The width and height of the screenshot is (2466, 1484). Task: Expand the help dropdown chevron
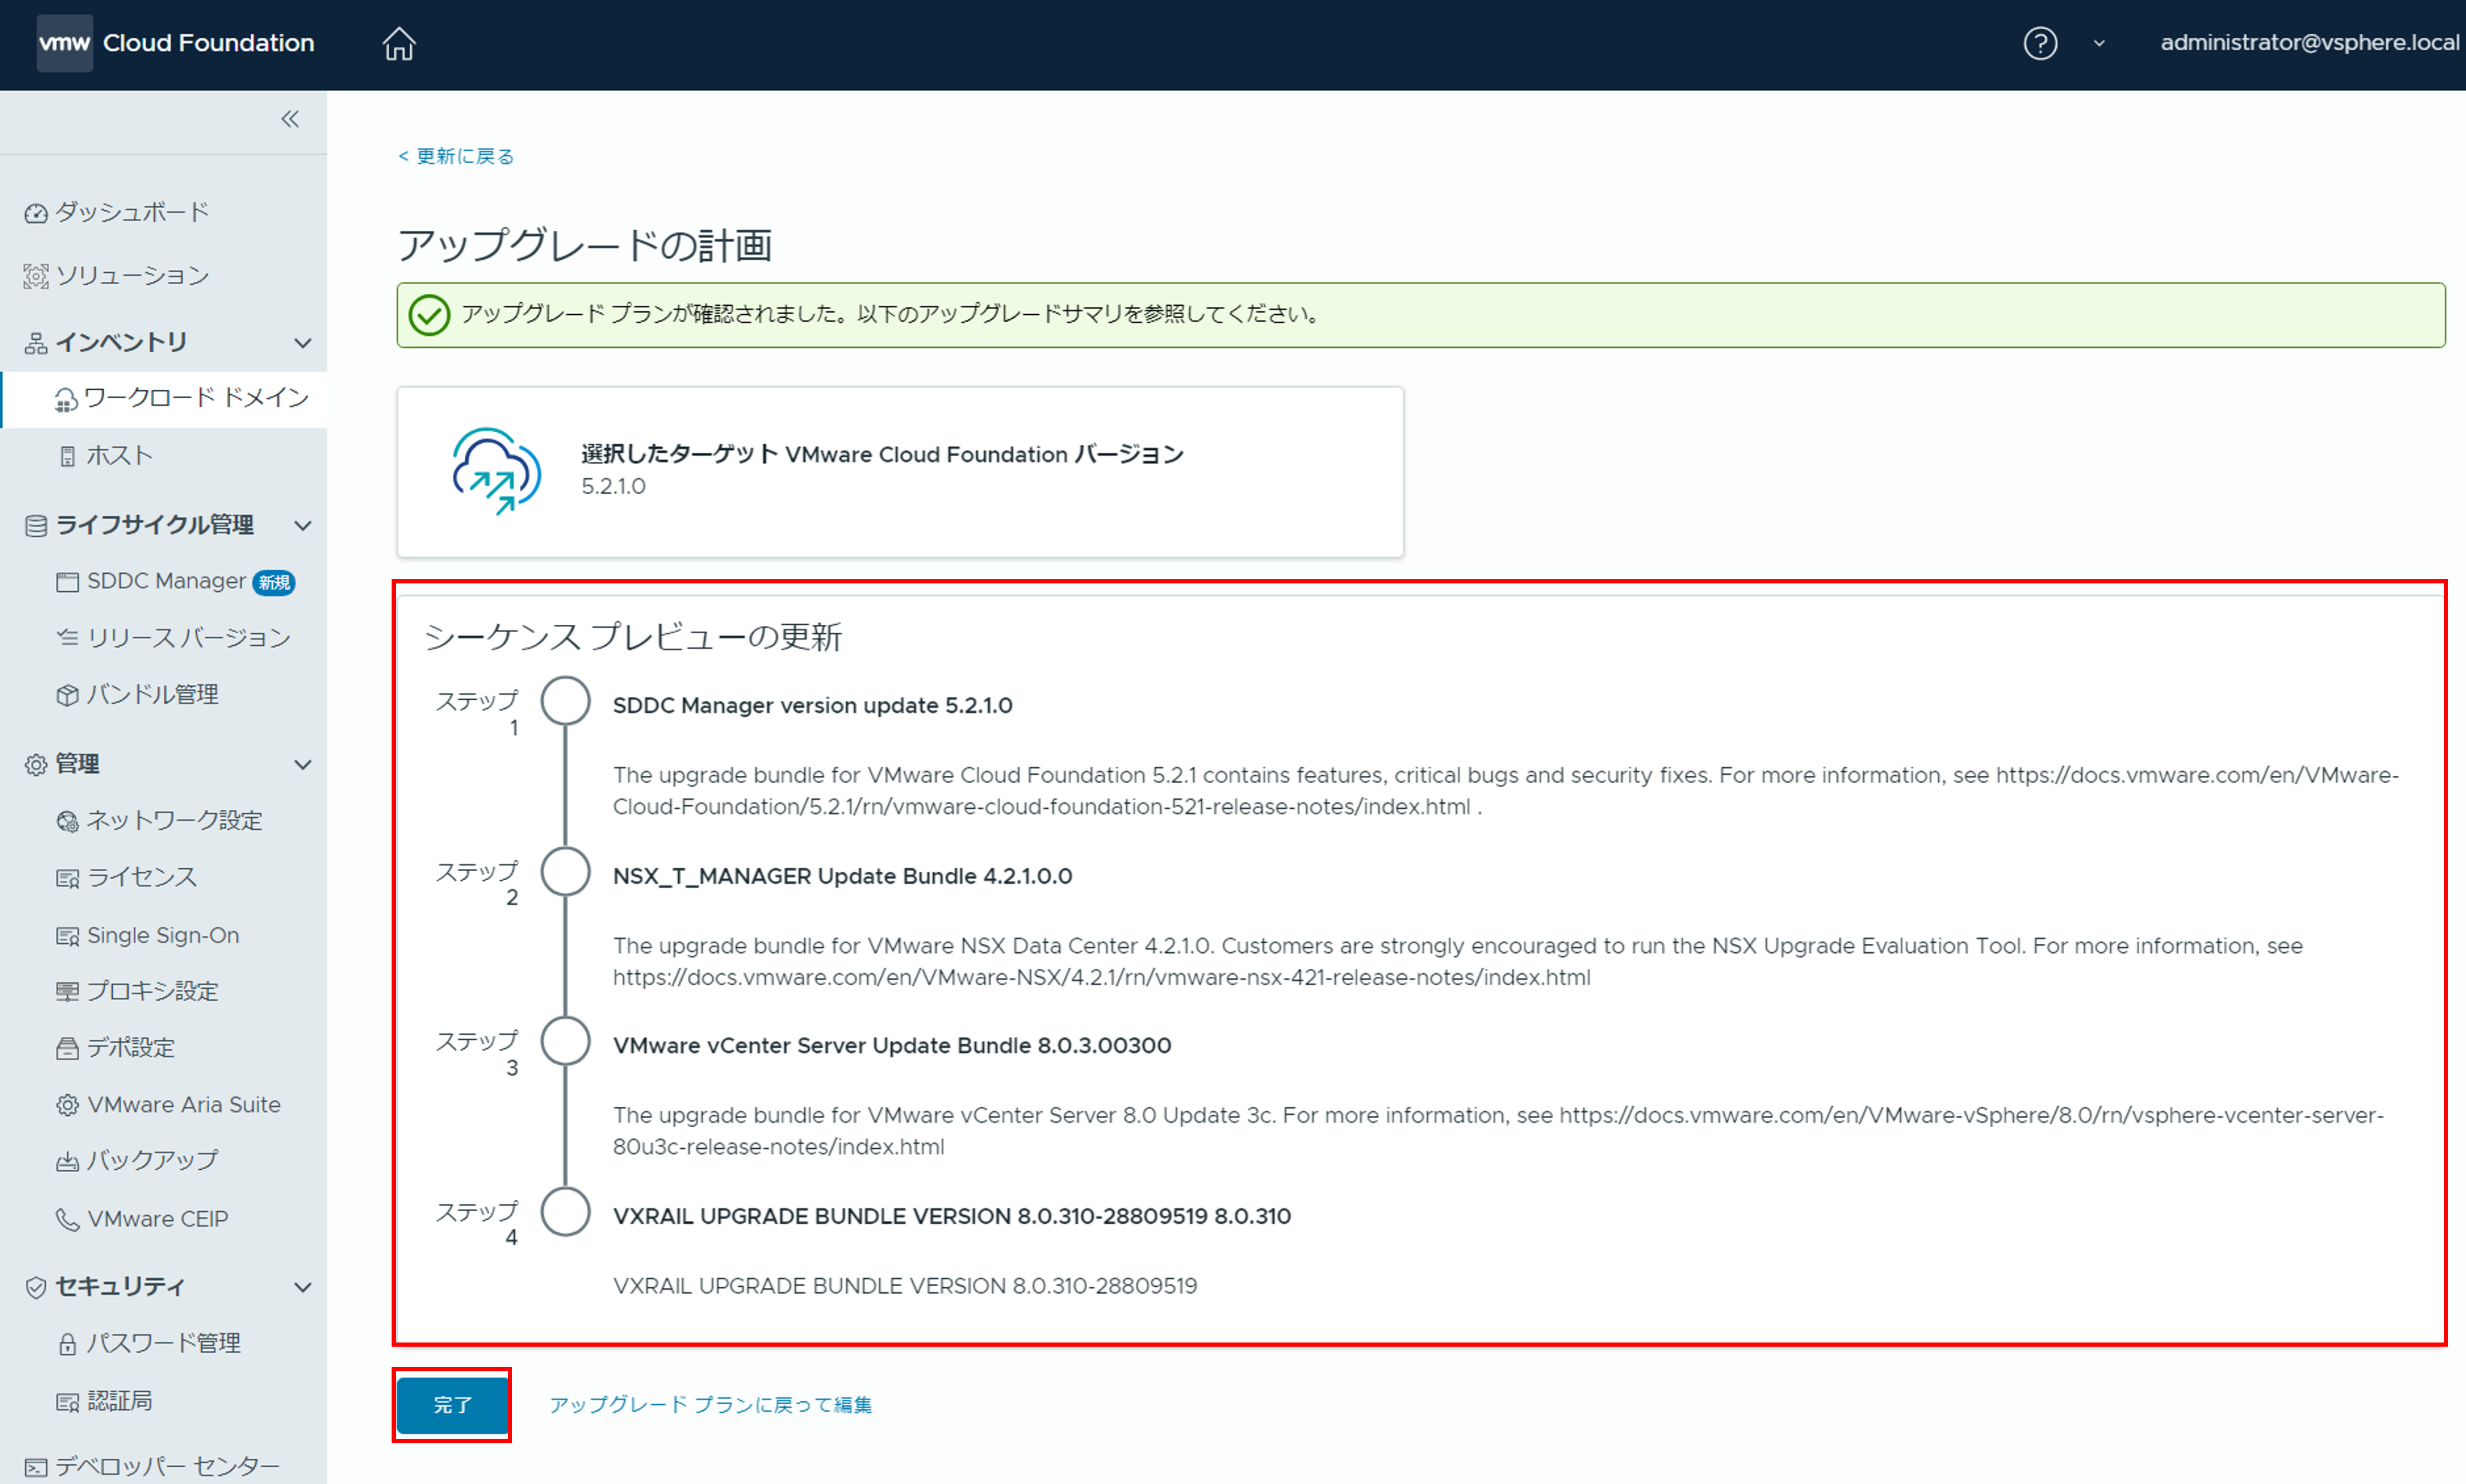coord(2099,43)
